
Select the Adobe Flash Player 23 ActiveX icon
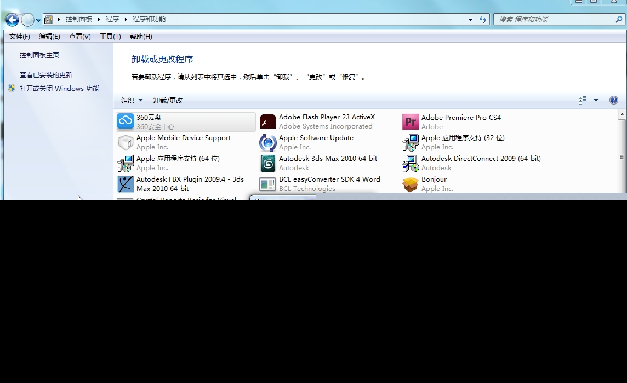click(x=268, y=121)
